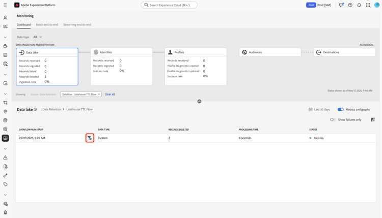
Task: Click the Clear all link
Action: (110, 95)
